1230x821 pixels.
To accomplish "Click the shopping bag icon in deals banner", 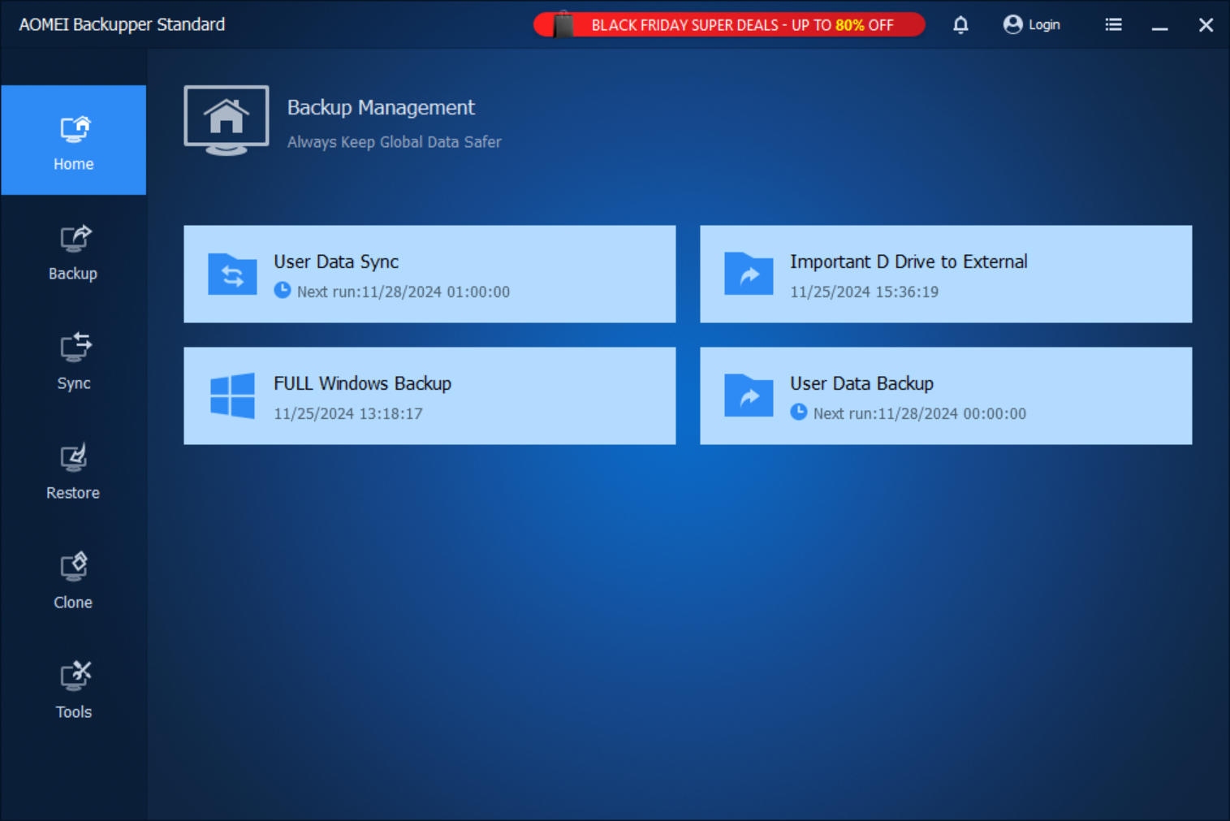I will [x=563, y=24].
